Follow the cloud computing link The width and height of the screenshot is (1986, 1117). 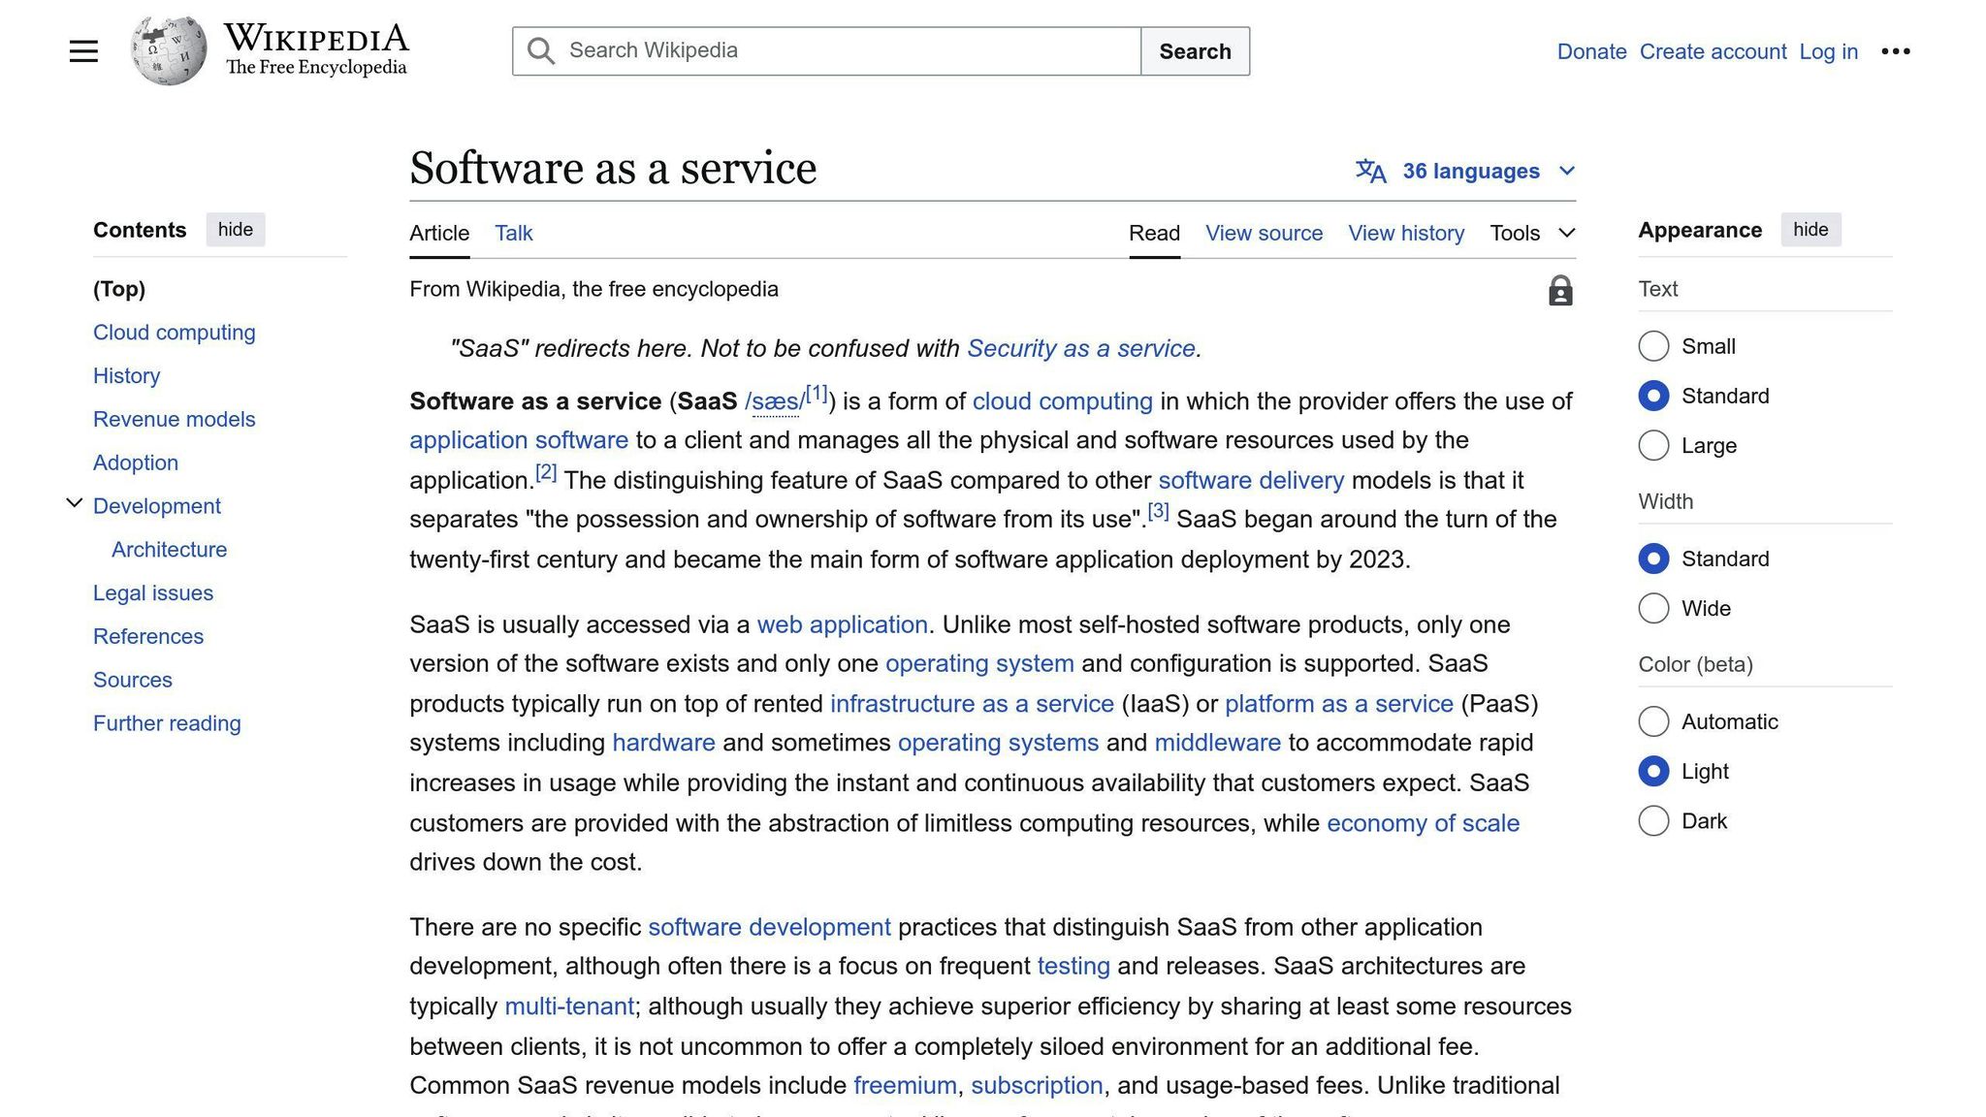pyautogui.click(x=1062, y=400)
